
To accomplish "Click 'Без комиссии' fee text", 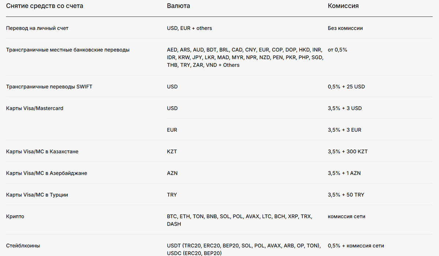I will [x=345, y=28].
